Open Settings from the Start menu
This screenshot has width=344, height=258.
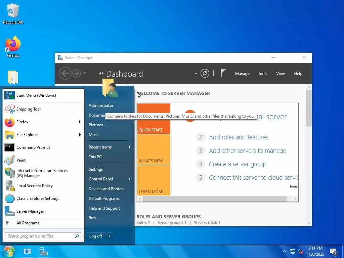(96, 169)
